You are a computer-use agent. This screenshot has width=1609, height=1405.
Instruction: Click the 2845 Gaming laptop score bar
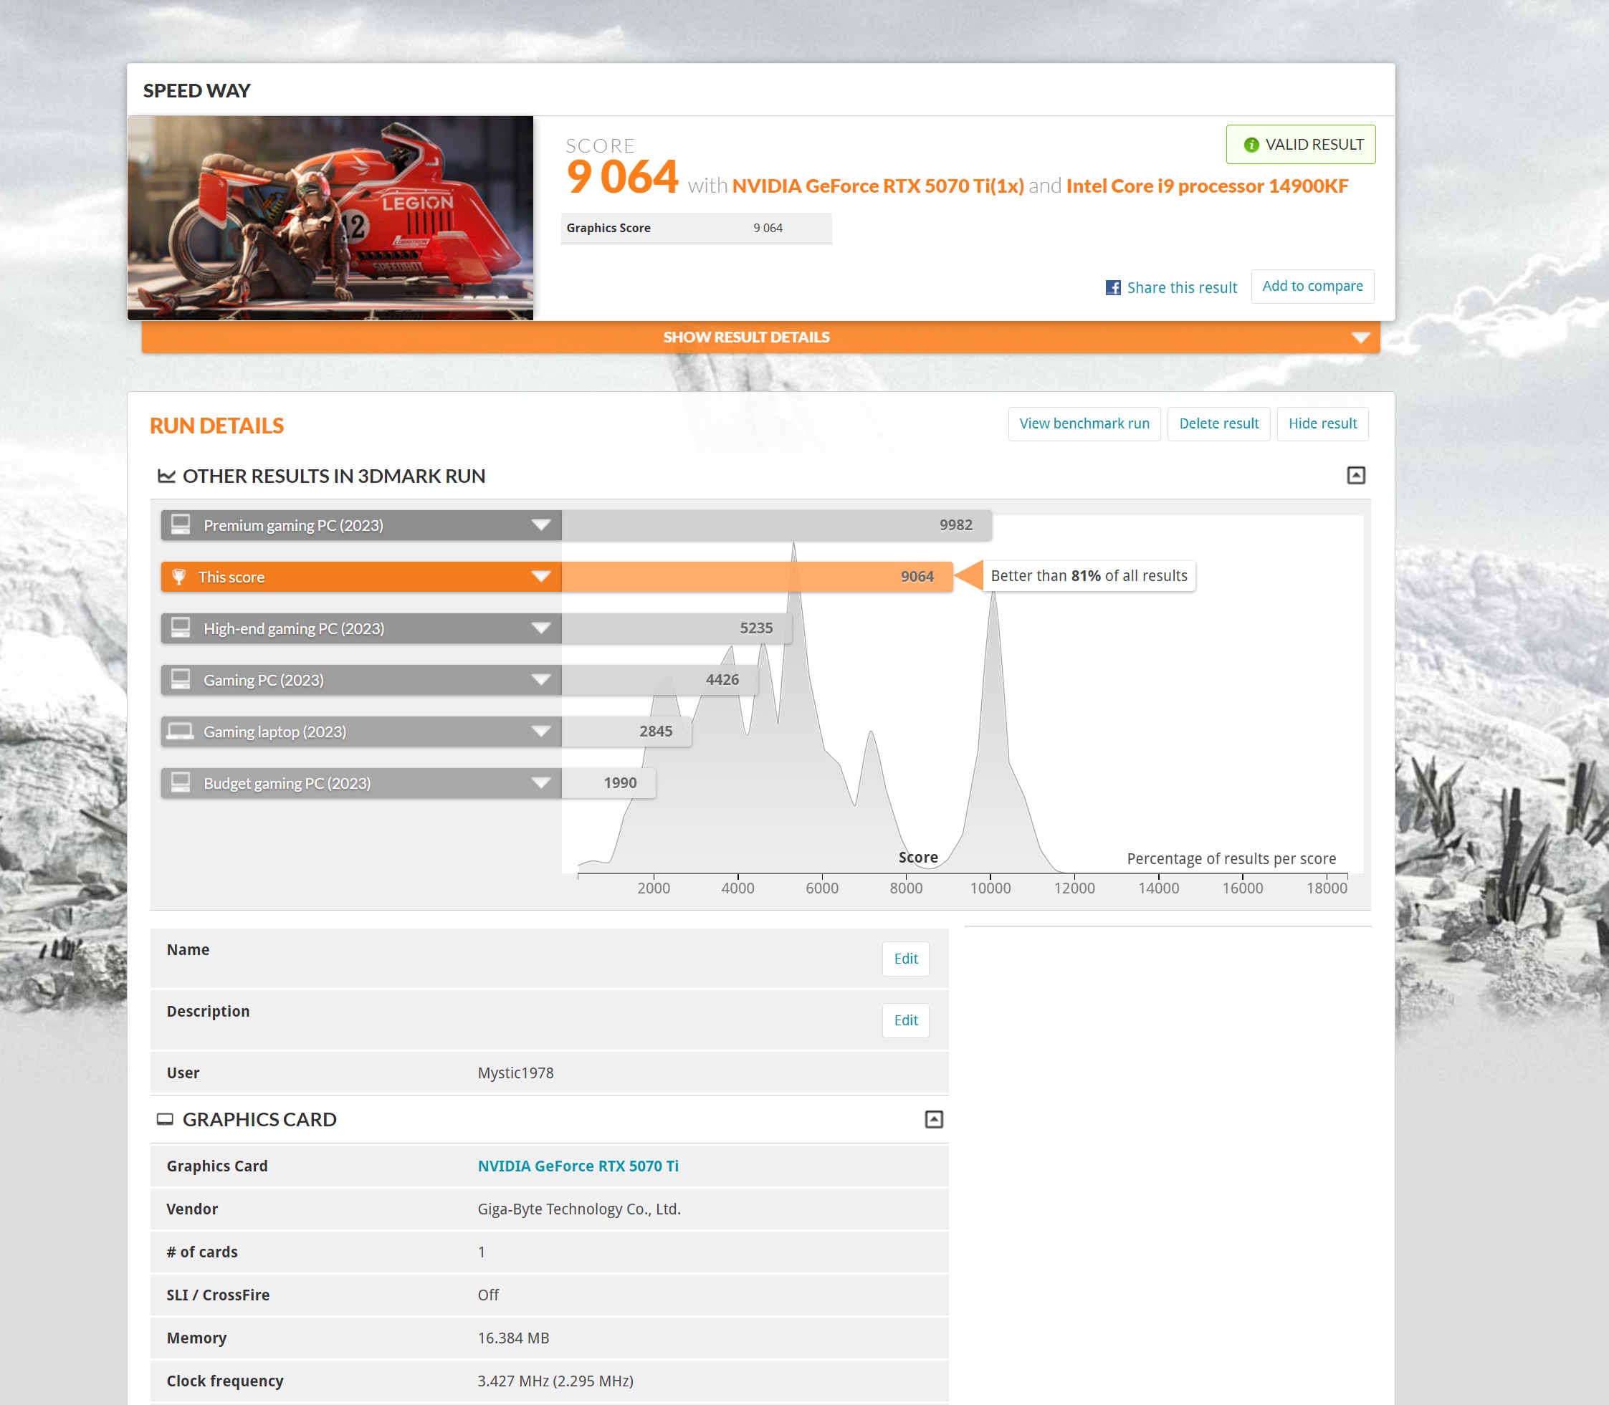point(626,732)
